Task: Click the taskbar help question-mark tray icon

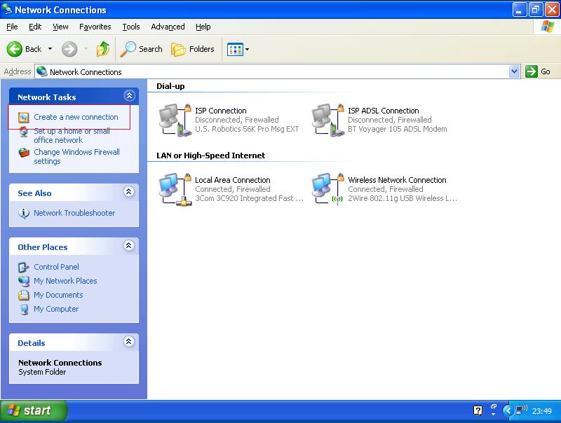Action: point(478,410)
